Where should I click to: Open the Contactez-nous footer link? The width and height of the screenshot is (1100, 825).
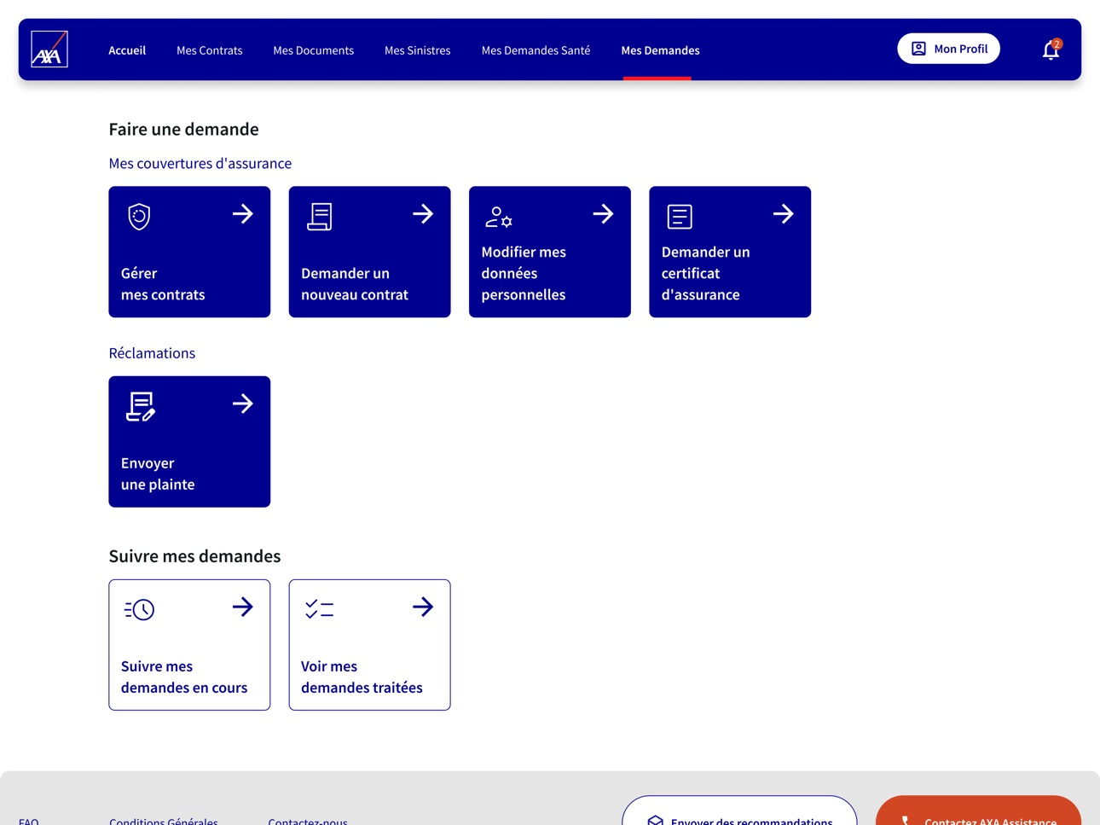point(308,821)
